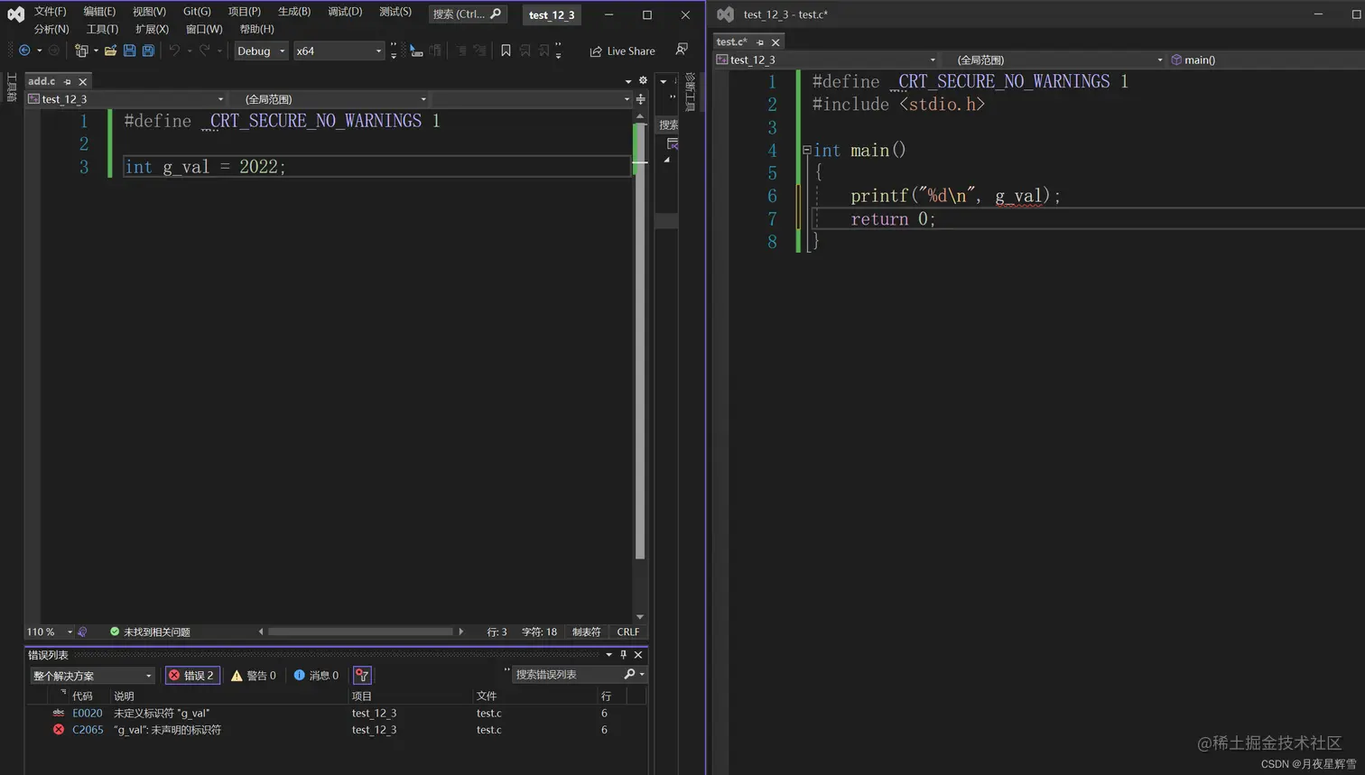Click the horizontal scrollbar in add.c editor
This screenshot has height=775, width=1365.
[360, 632]
